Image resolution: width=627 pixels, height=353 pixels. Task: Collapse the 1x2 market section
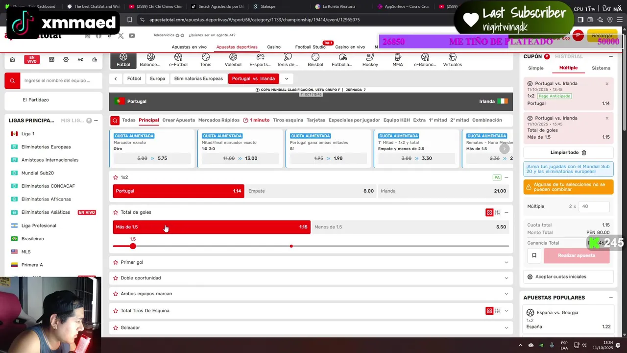pyautogui.click(x=506, y=177)
